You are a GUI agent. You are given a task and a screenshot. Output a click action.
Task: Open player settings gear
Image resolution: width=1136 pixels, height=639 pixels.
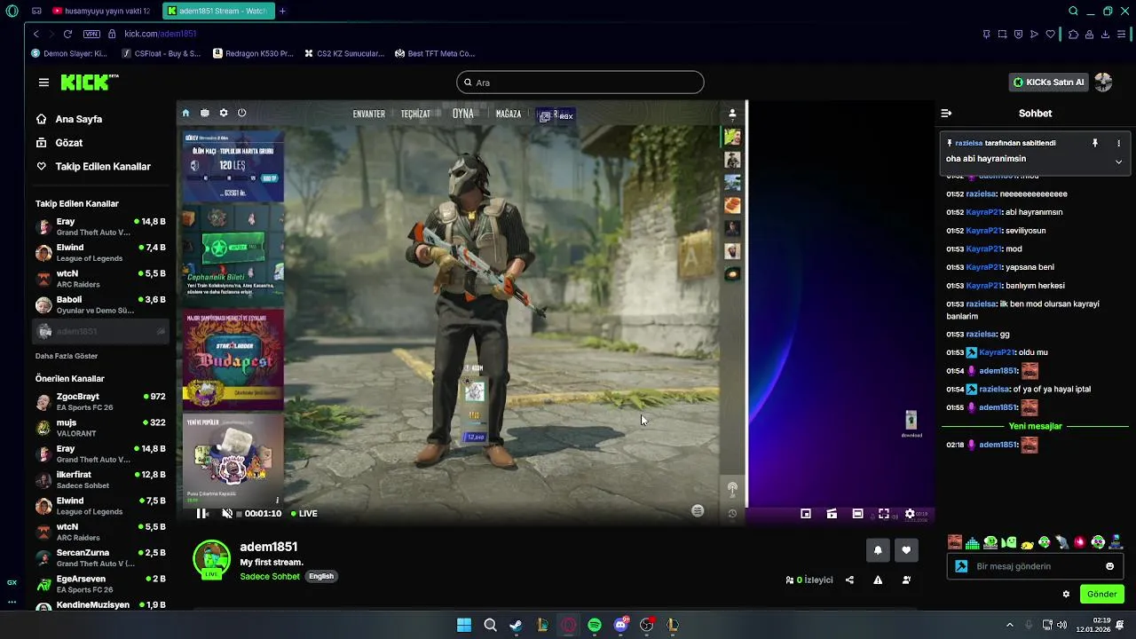[910, 514]
